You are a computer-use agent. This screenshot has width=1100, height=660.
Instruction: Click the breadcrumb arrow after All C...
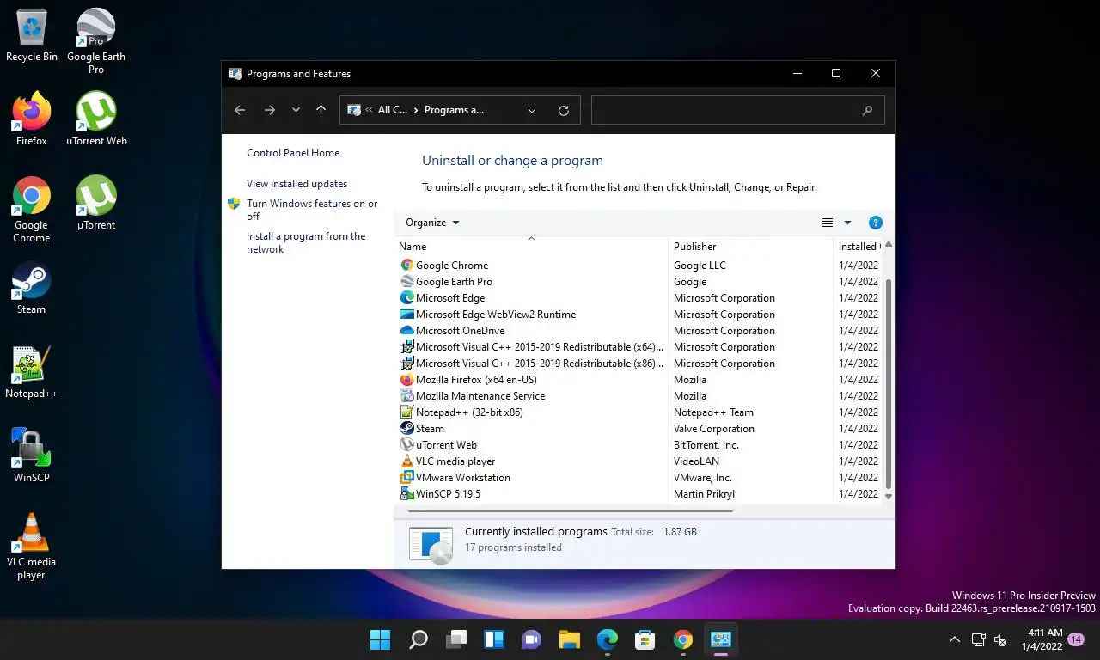[x=416, y=110]
